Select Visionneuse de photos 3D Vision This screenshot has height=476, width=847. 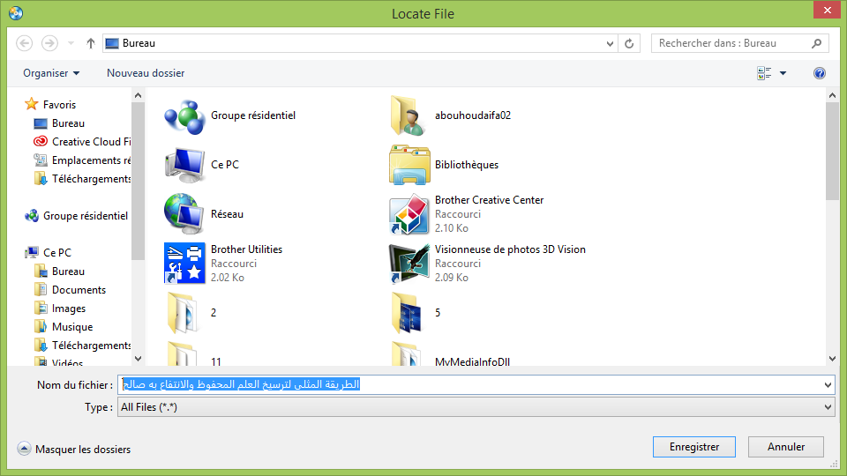click(x=409, y=263)
